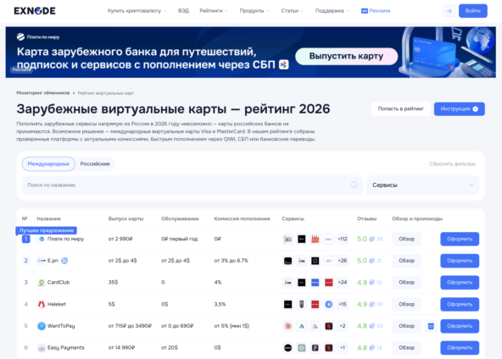Click the Netflix icon in Easy Payments row
Viewport: 502px width, 359px height.
(x=329, y=348)
